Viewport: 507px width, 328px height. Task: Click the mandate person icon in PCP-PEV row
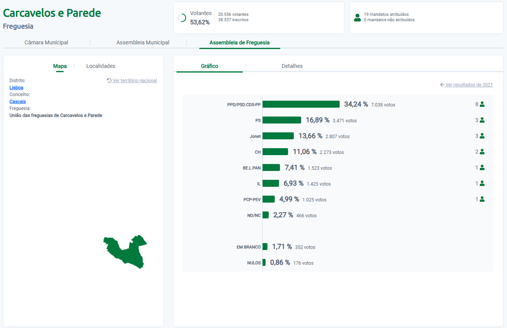[x=482, y=199]
